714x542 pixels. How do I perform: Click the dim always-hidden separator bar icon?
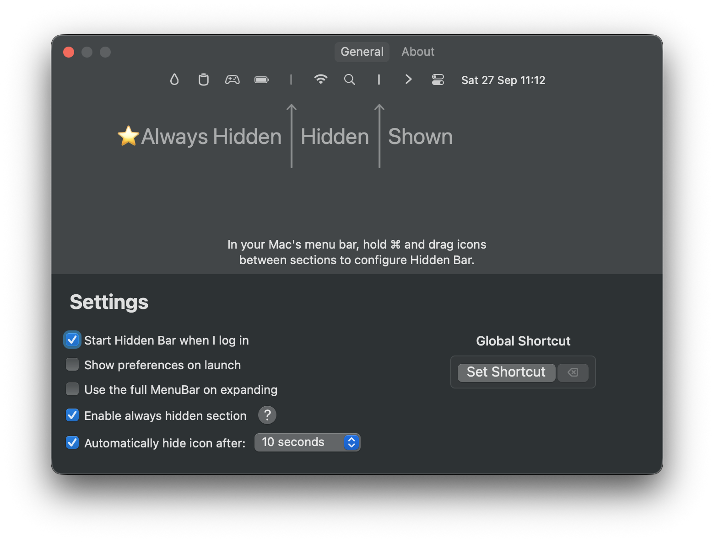(x=291, y=80)
